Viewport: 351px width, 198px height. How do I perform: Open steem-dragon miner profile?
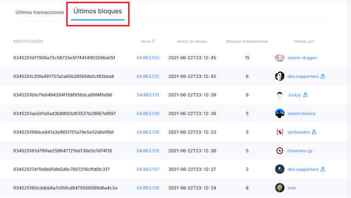click(302, 58)
